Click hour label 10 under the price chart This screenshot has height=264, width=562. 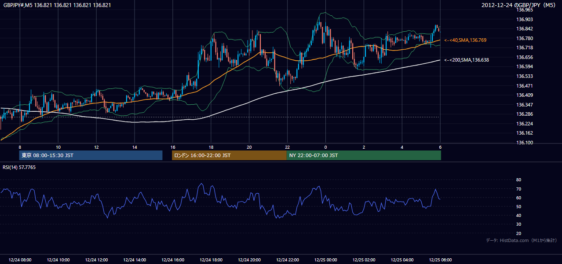[x=58, y=147]
